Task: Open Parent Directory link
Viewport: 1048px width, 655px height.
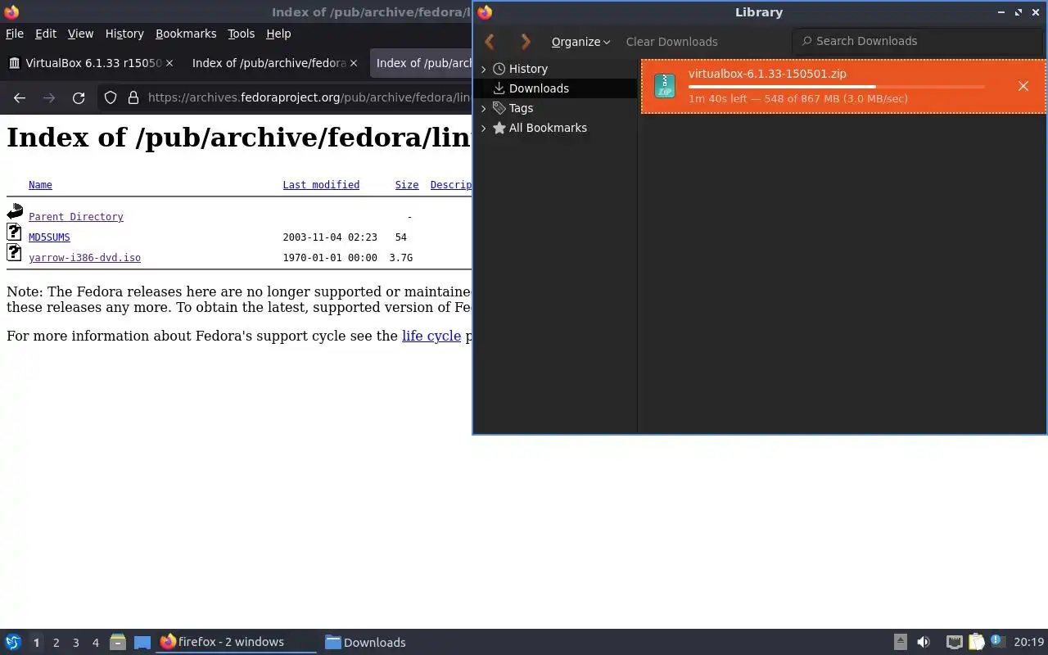Action: point(76,217)
